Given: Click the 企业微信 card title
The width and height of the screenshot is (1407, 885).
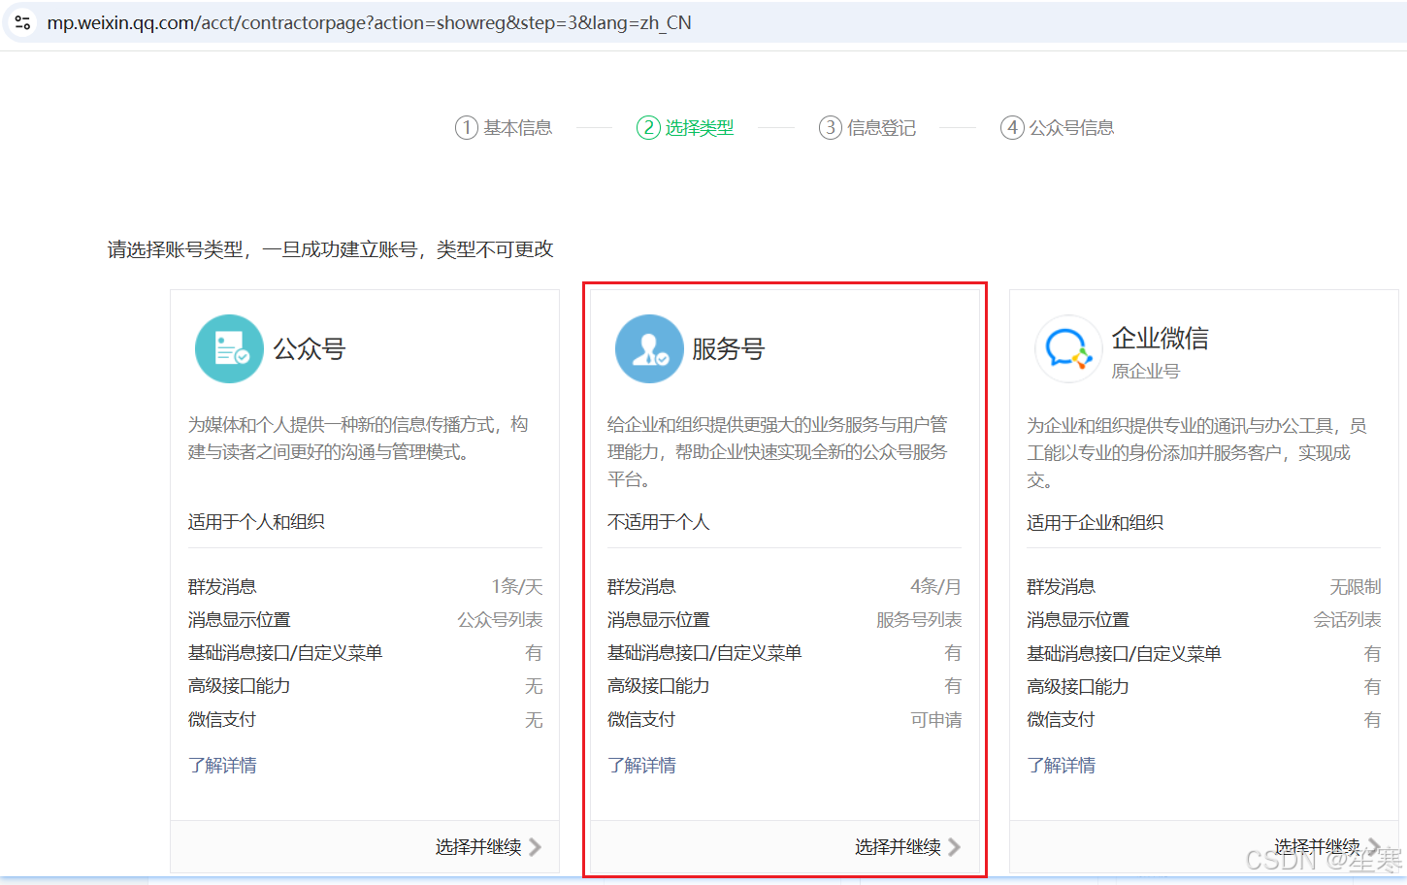Looking at the screenshot, I should 1160,338.
